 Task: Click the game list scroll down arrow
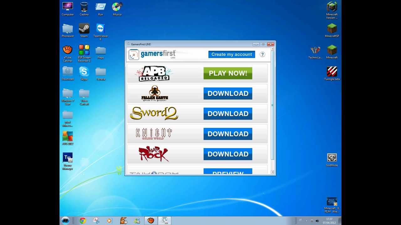(x=272, y=172)
